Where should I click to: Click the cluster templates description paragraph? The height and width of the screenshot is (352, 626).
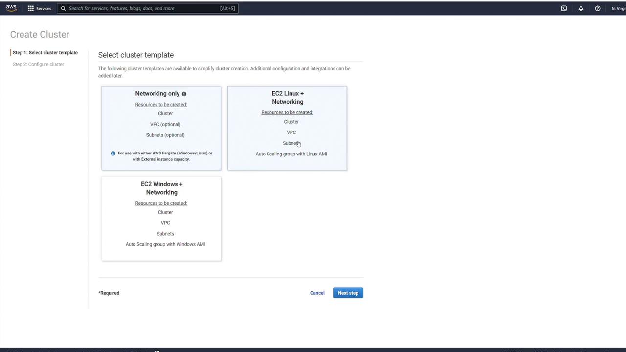click(224, 72)
